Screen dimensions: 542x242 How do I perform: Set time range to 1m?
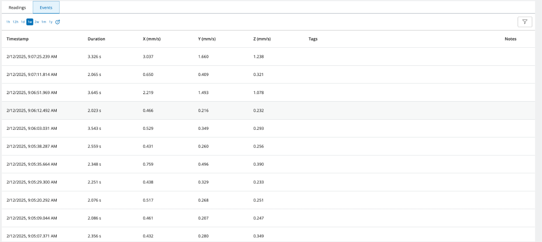point(44,22)
